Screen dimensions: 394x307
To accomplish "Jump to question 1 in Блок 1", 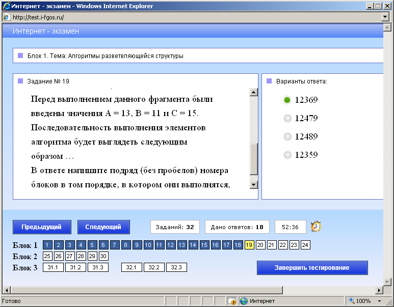I will click(x=47, y=245).
